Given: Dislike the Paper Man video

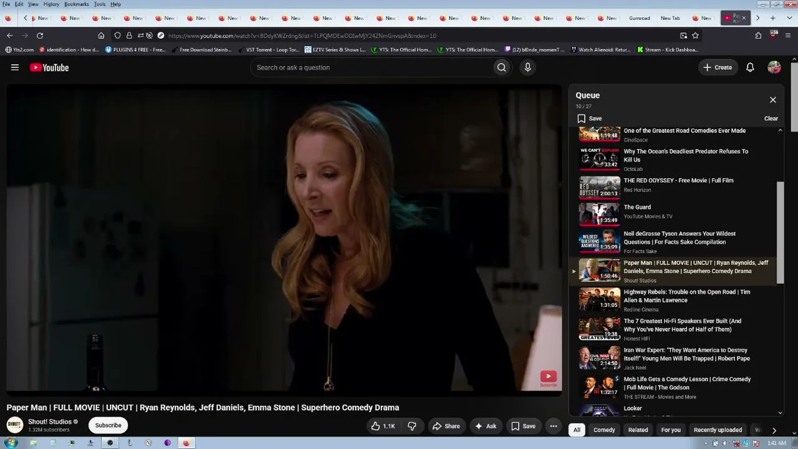Looking at the screenshot, I should click(412, 426).
